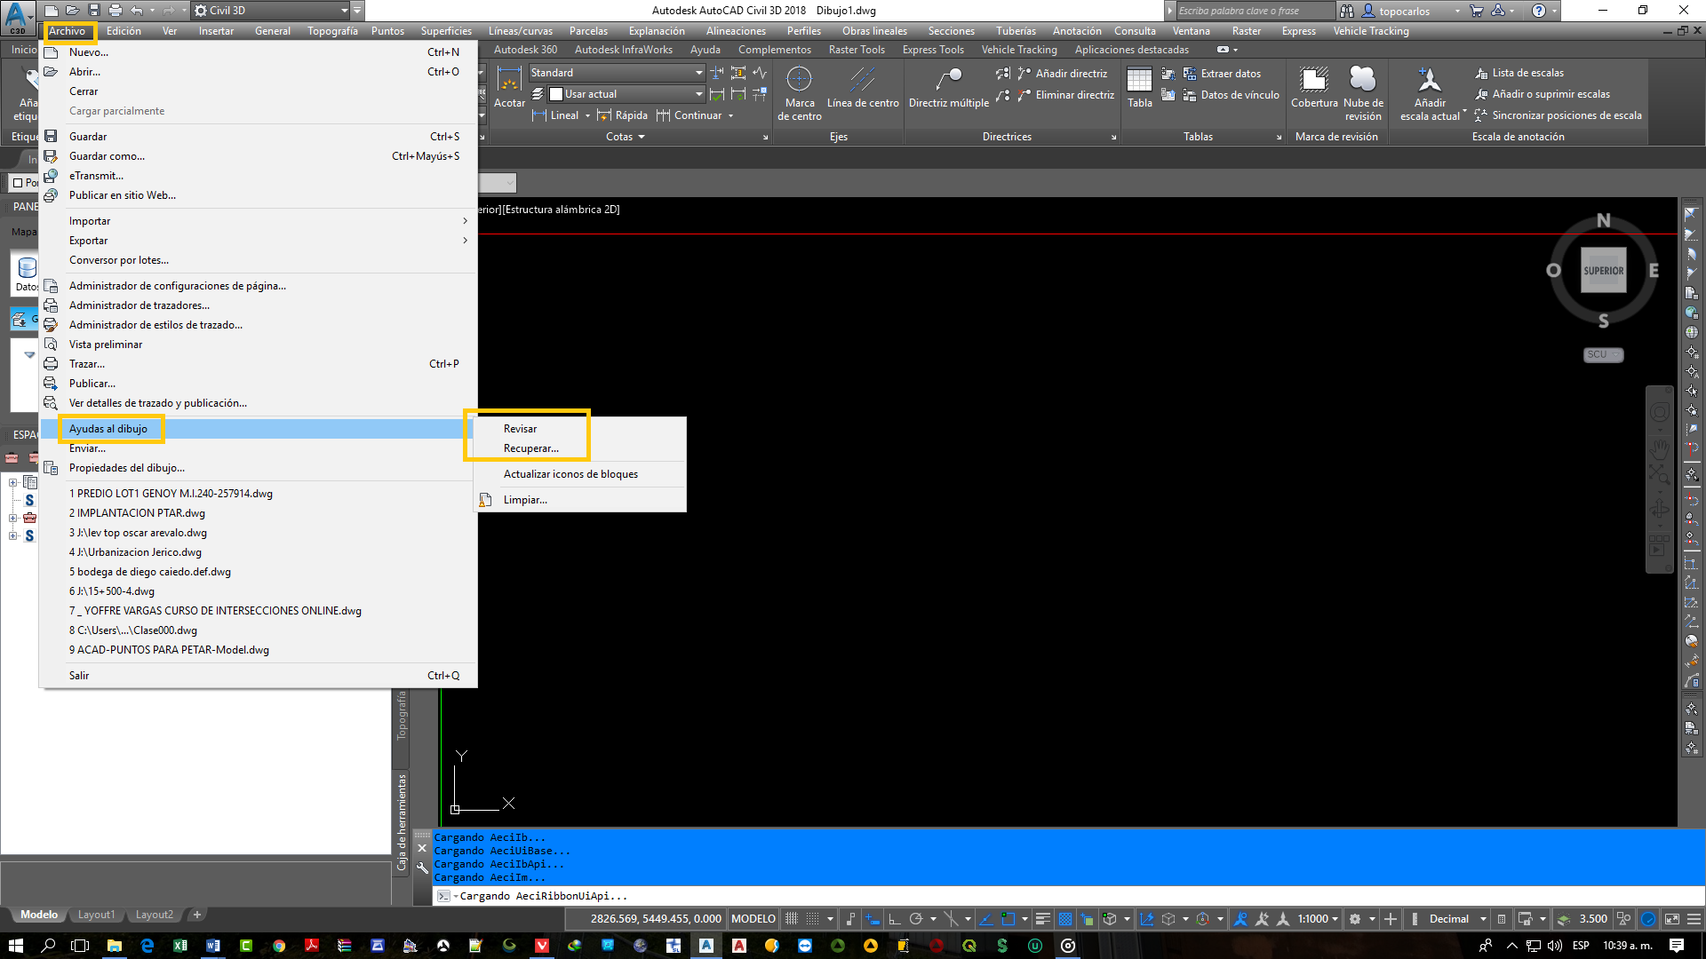Click the keyword search input field
The width and height of the screenshot is (1706, 959).
coord(1255,11)
